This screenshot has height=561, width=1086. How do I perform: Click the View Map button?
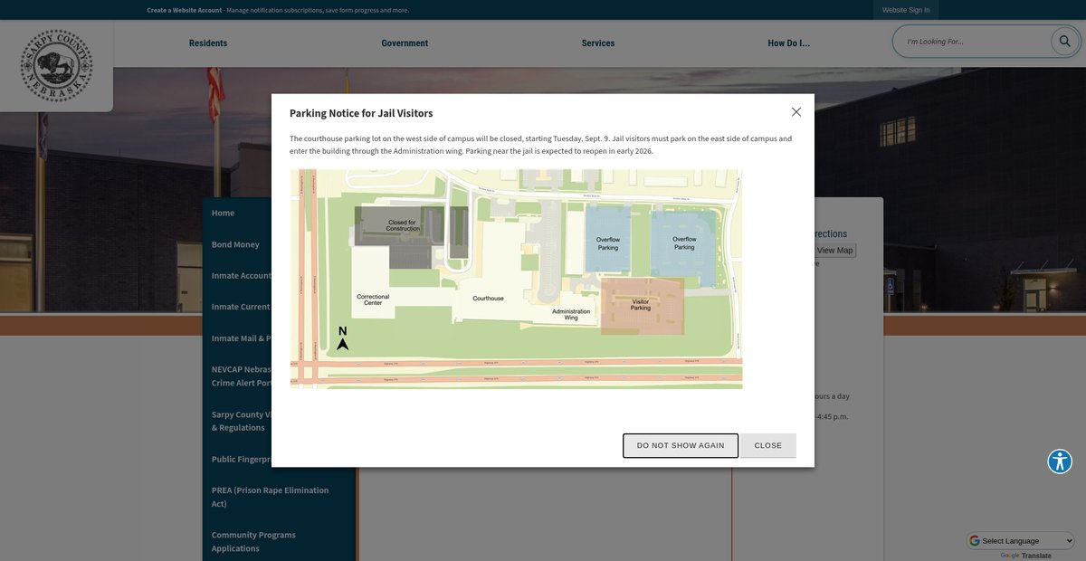[834, 251]
